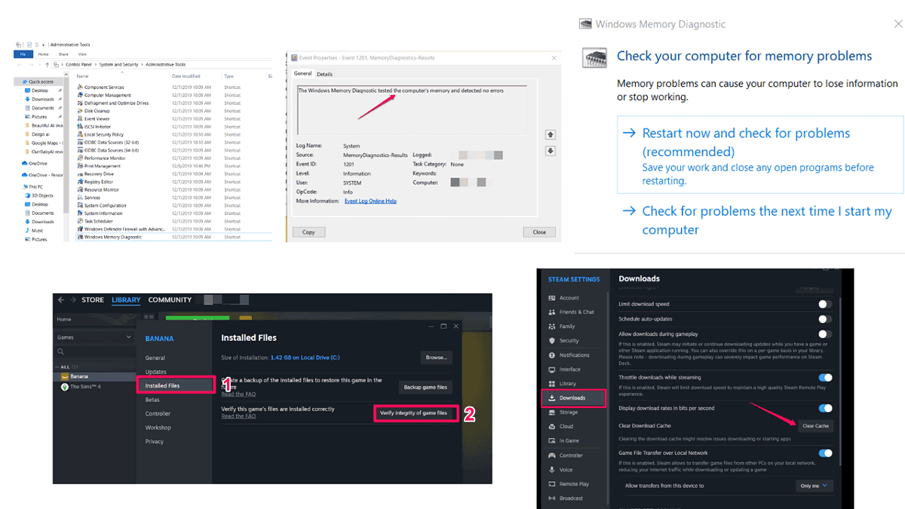The height and width of the screenshot is (509, 905).
Task: Open Task Scheduler shortcut icon
Action: point(79,221)
